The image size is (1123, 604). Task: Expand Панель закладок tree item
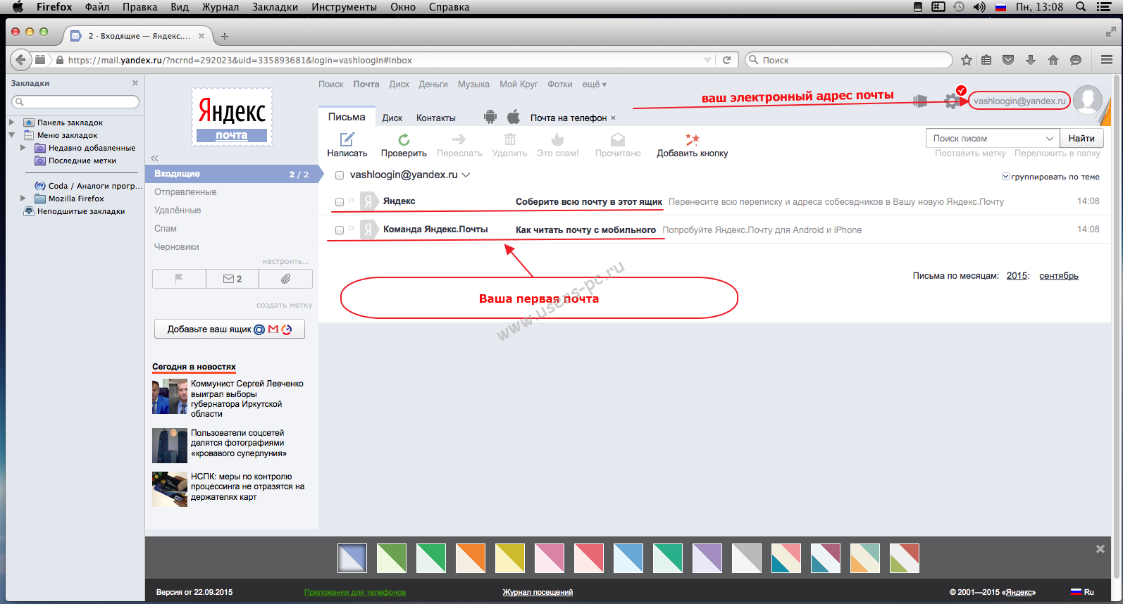tap(11, 122)
